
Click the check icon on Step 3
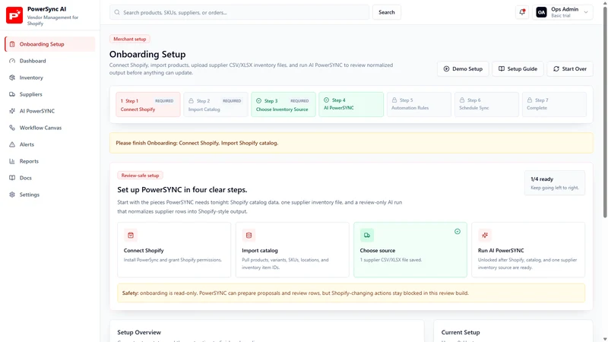click(258, 101)
